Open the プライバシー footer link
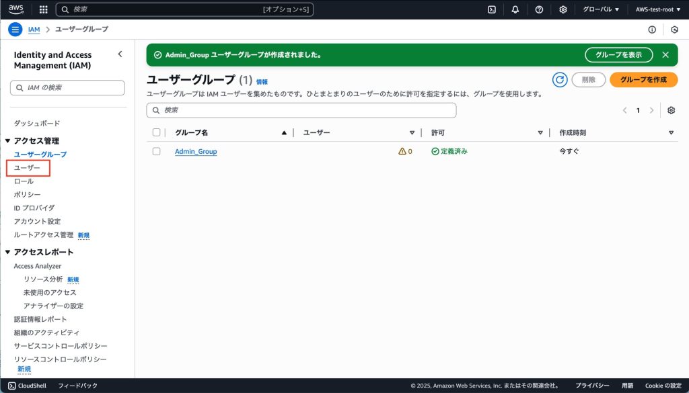This screenshot has height=393, width=689. tap(592, 386)
